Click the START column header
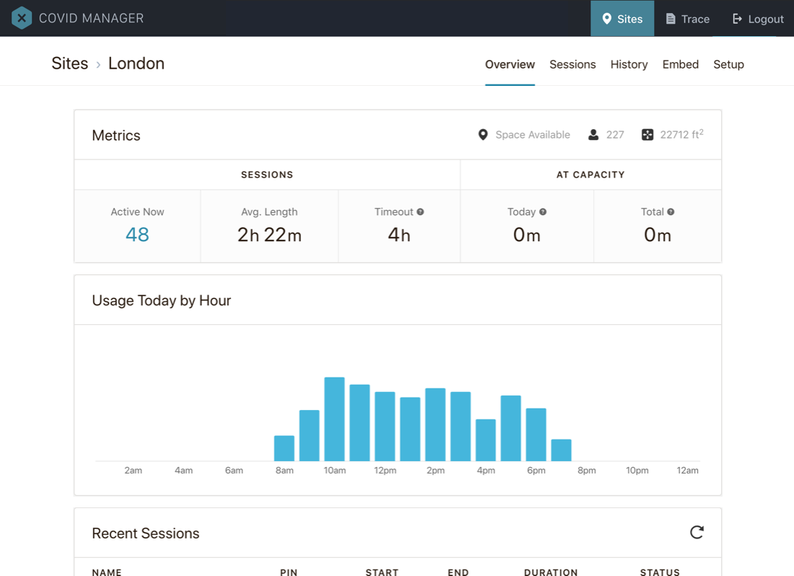The image size is (794, 576). click(383, 572)
